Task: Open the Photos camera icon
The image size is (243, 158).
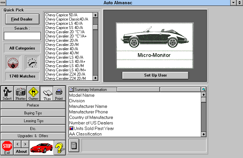Action: point(21,93)
